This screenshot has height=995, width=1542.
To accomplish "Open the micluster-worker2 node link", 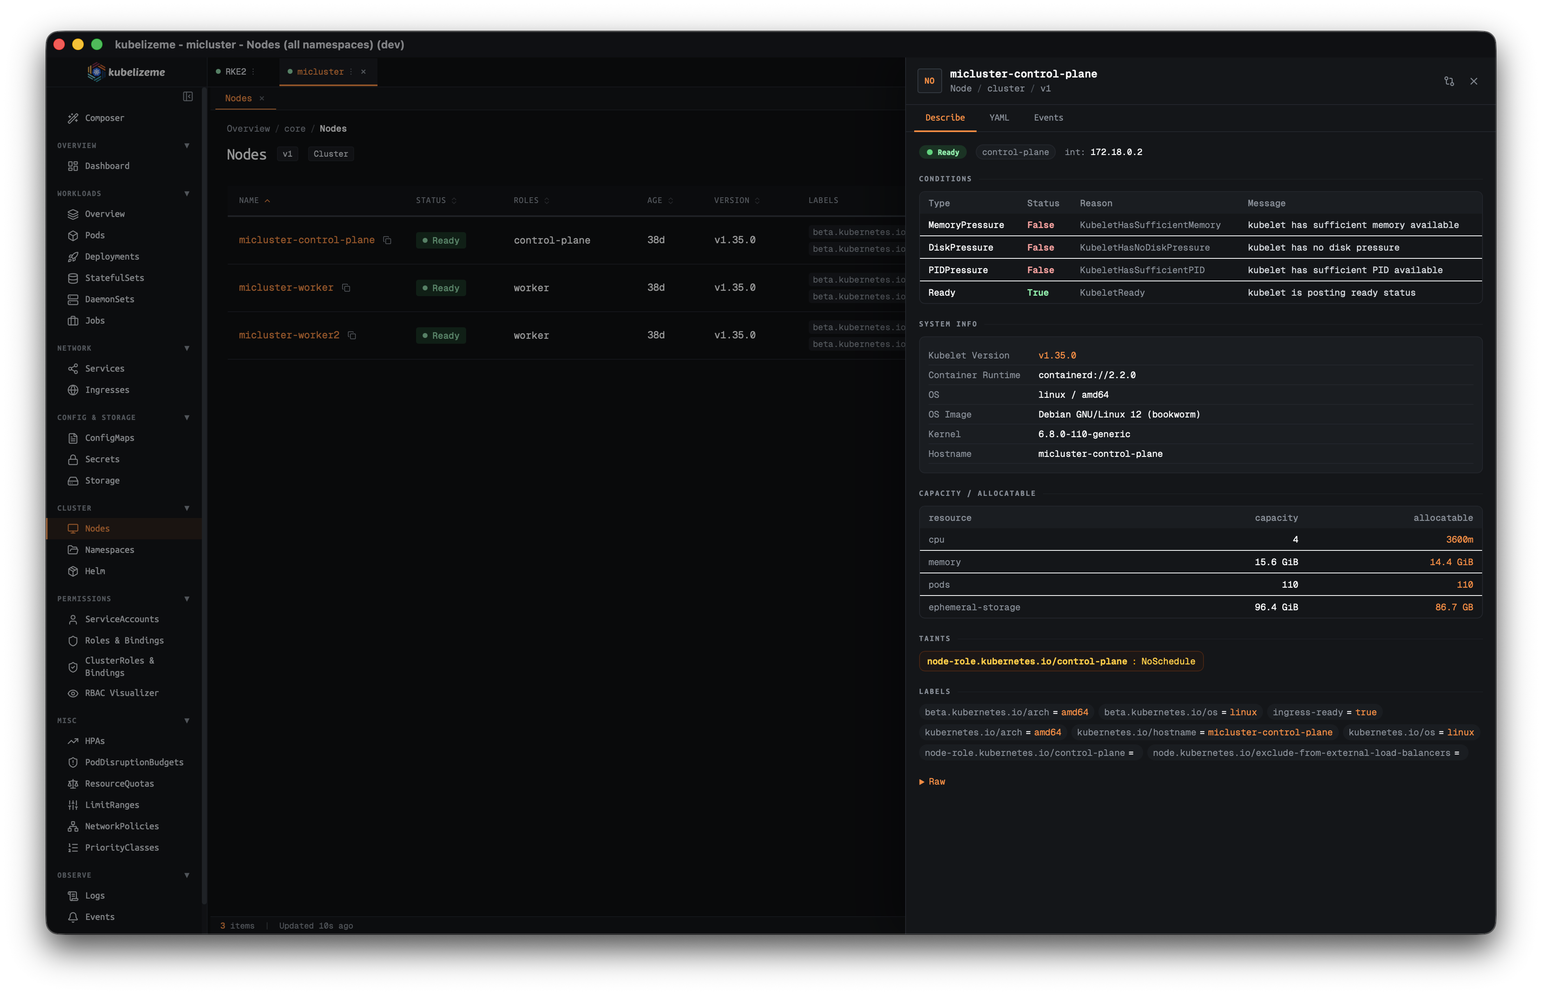I will 289,335.
